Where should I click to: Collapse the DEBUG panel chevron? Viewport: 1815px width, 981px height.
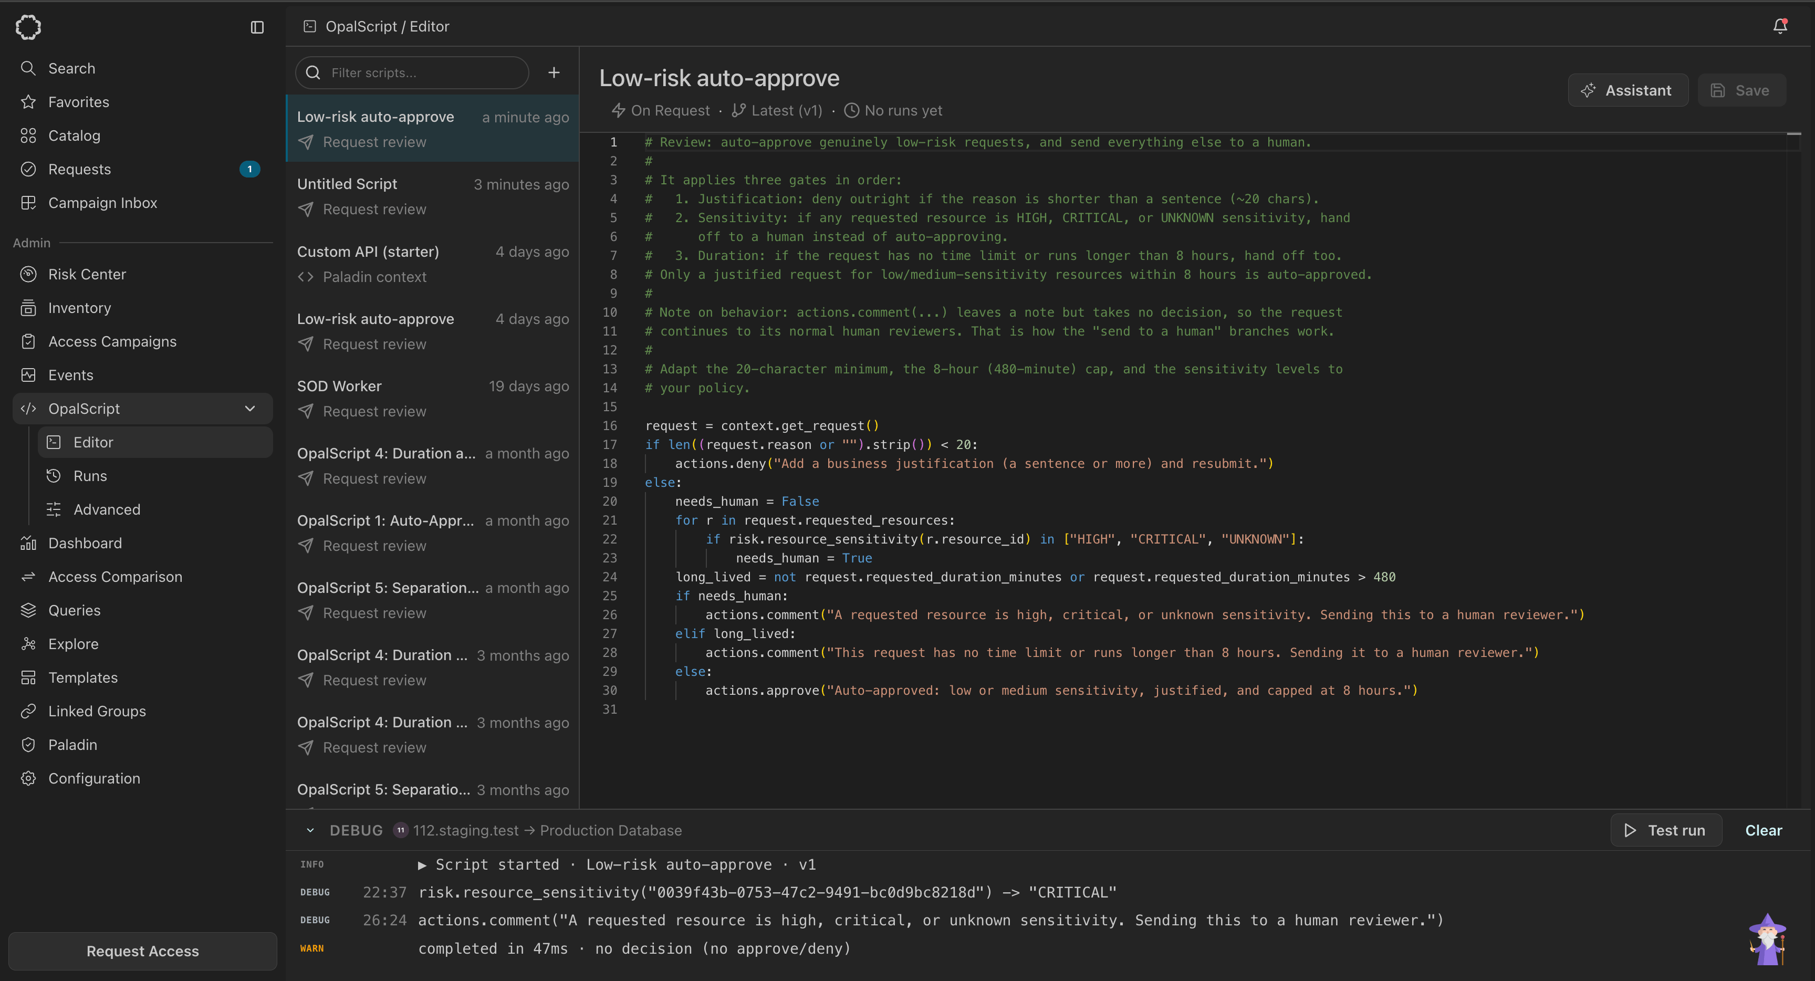point(310,831)
